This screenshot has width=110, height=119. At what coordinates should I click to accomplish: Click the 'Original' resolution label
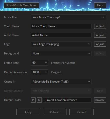56,72
